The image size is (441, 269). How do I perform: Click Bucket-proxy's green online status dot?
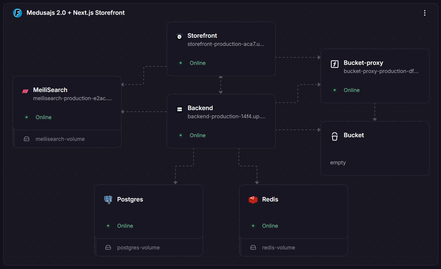pos(335,90)
